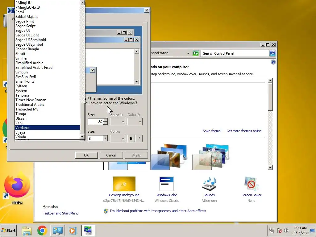The image size is (316, 237).
Task: Click the shield icon beside Troubleshoot link
Action: [x=106, y=211]
